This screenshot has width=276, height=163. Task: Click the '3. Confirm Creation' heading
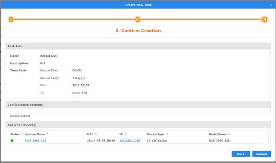coord(138,31)
